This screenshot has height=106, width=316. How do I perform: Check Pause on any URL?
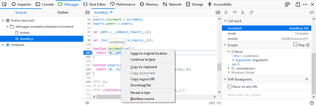(229, 87)
